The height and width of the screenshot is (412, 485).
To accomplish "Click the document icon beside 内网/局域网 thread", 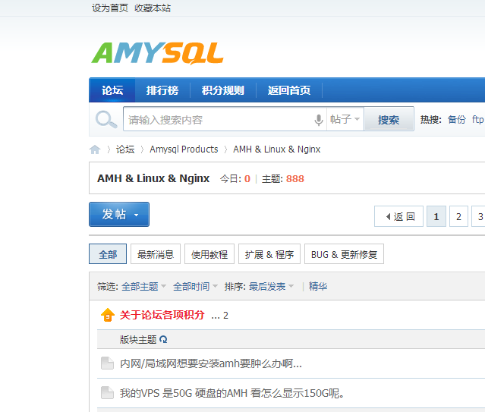I will click(x=107, y=363).
